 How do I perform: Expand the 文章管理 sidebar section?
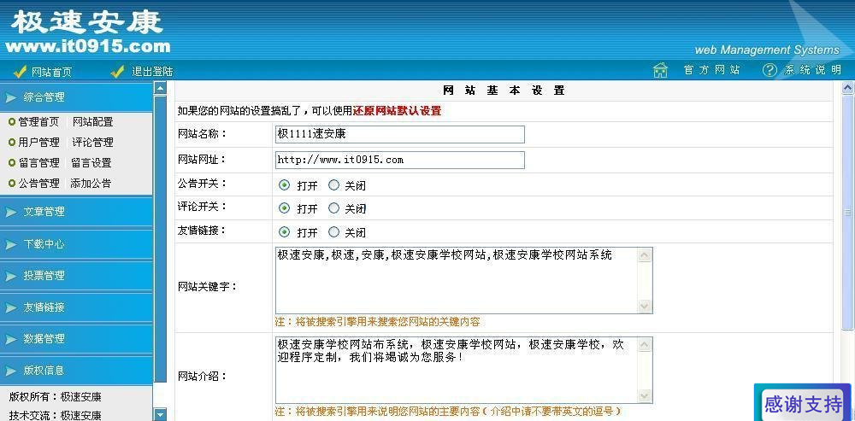[76, 211]
